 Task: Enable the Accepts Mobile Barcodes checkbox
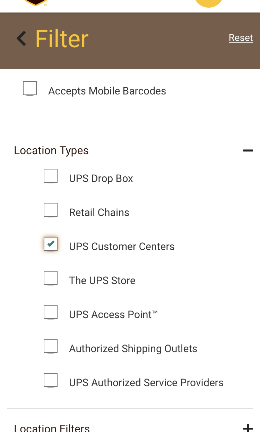pos(30,88)
